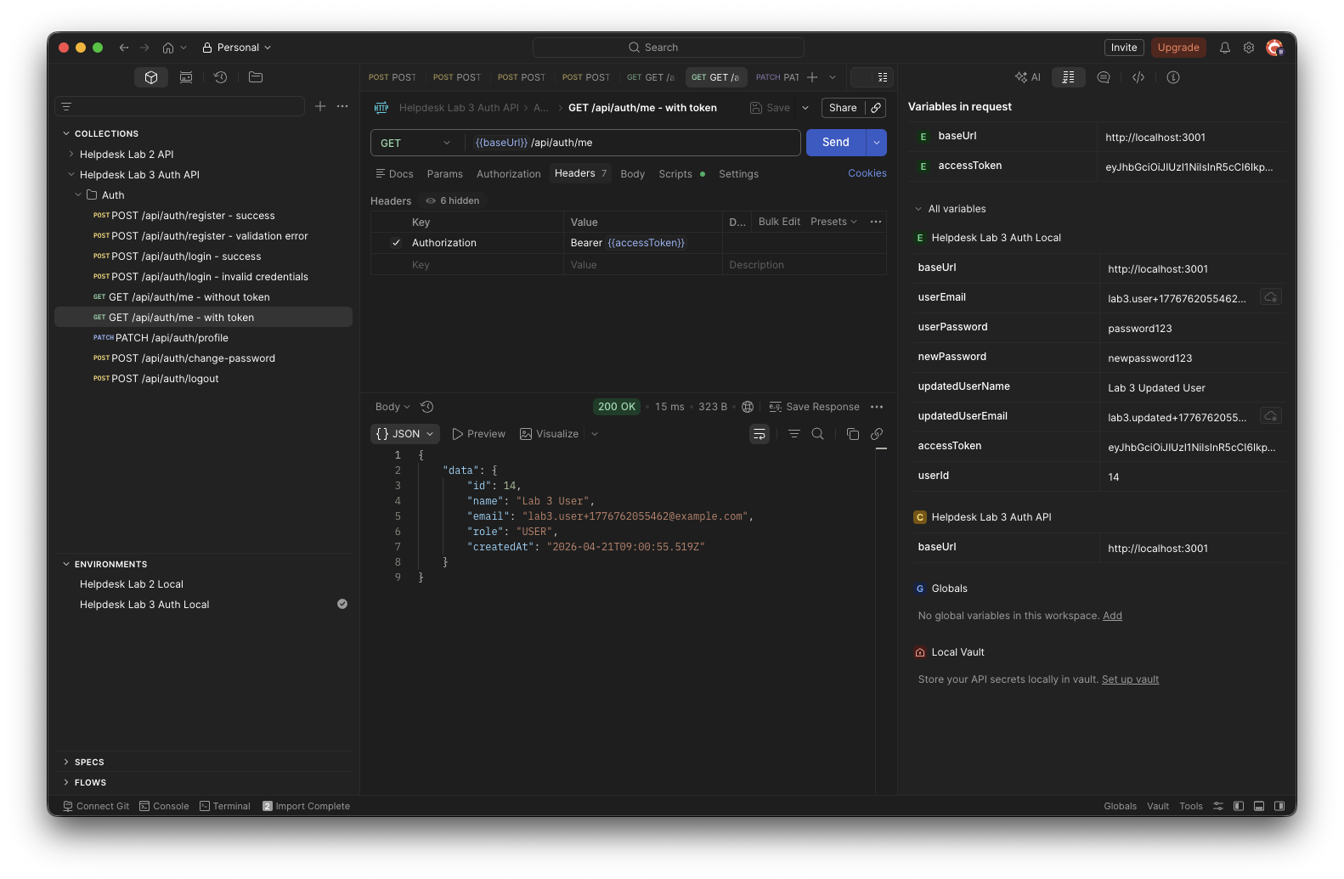Open the Postman AI assistant panel

[x=1028, y=77]
